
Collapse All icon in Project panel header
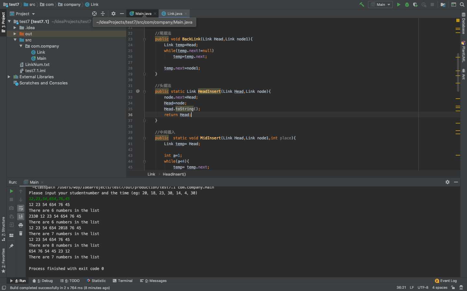[x=103, y=14]
